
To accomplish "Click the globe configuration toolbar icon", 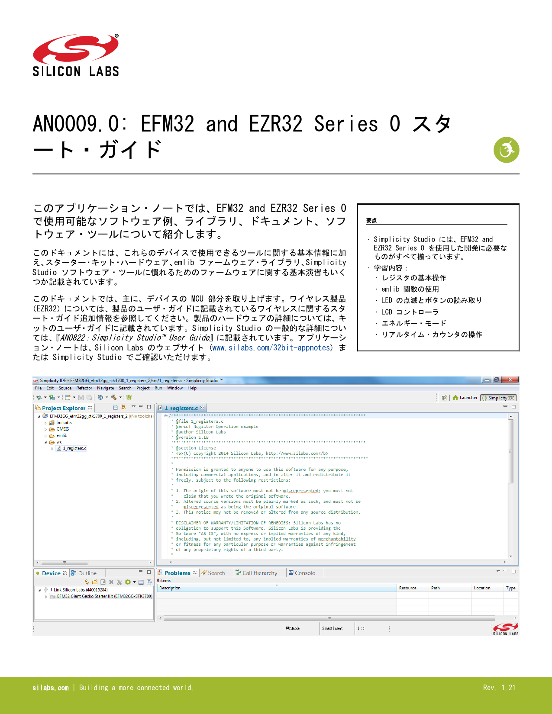I will coord(100,397).
